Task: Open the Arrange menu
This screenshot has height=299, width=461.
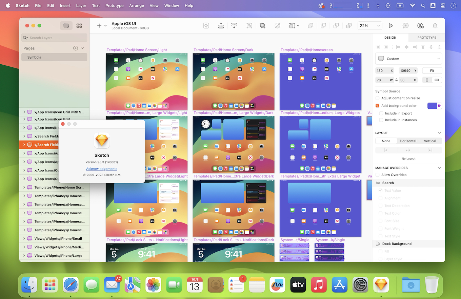Action: click(x=137, y=5)
